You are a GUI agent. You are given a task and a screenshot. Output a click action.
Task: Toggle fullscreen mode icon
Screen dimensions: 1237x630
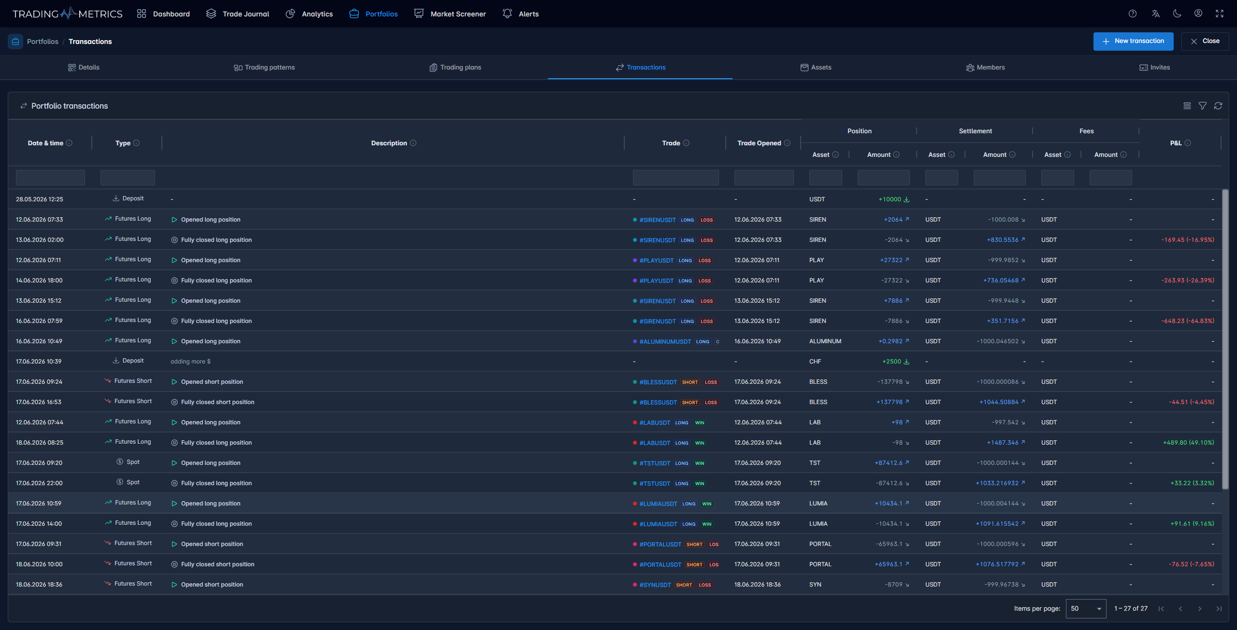(1220, 14)
